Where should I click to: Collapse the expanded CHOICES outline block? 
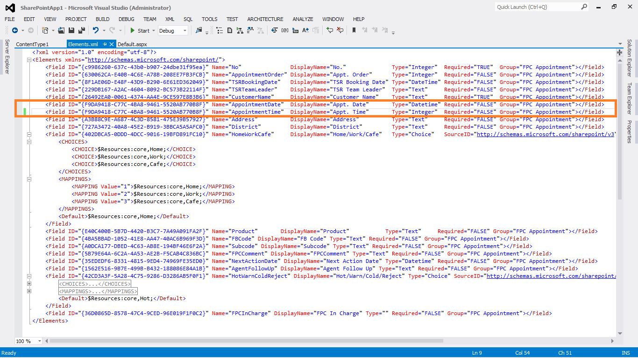point(29,142)
